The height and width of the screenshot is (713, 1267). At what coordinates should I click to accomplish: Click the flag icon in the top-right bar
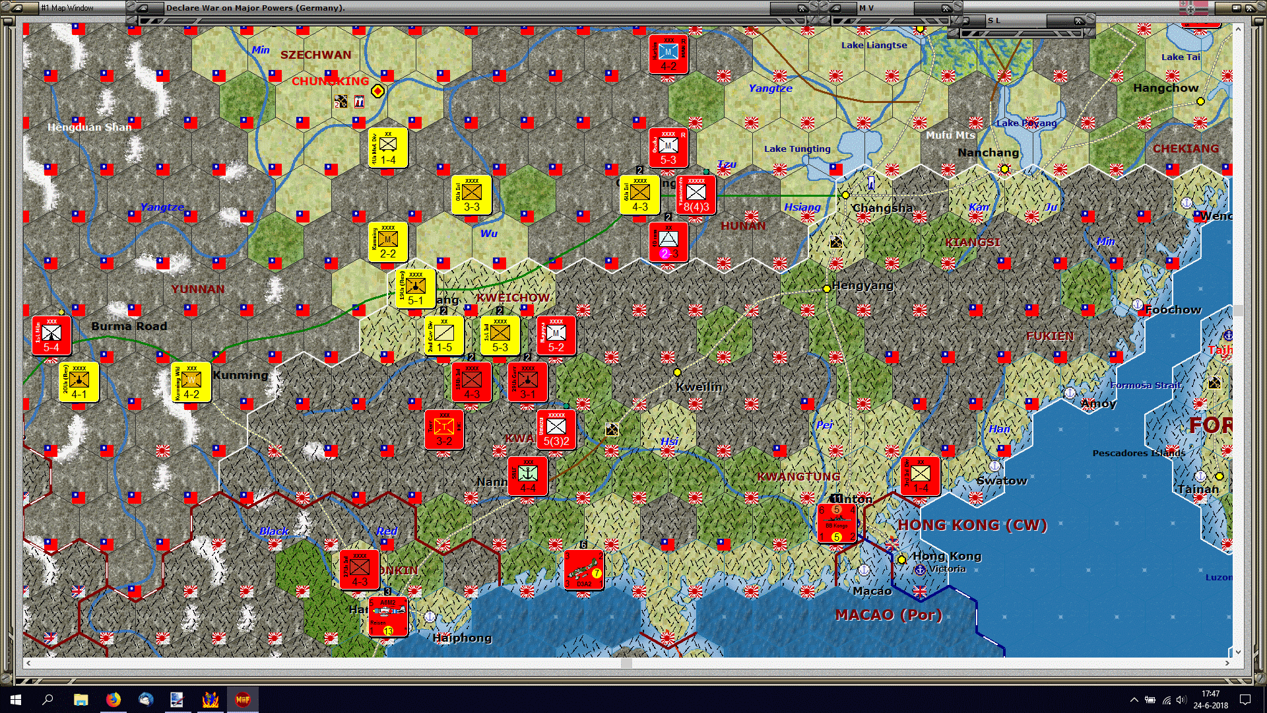pyautogui.click(x=1194, y=8)
